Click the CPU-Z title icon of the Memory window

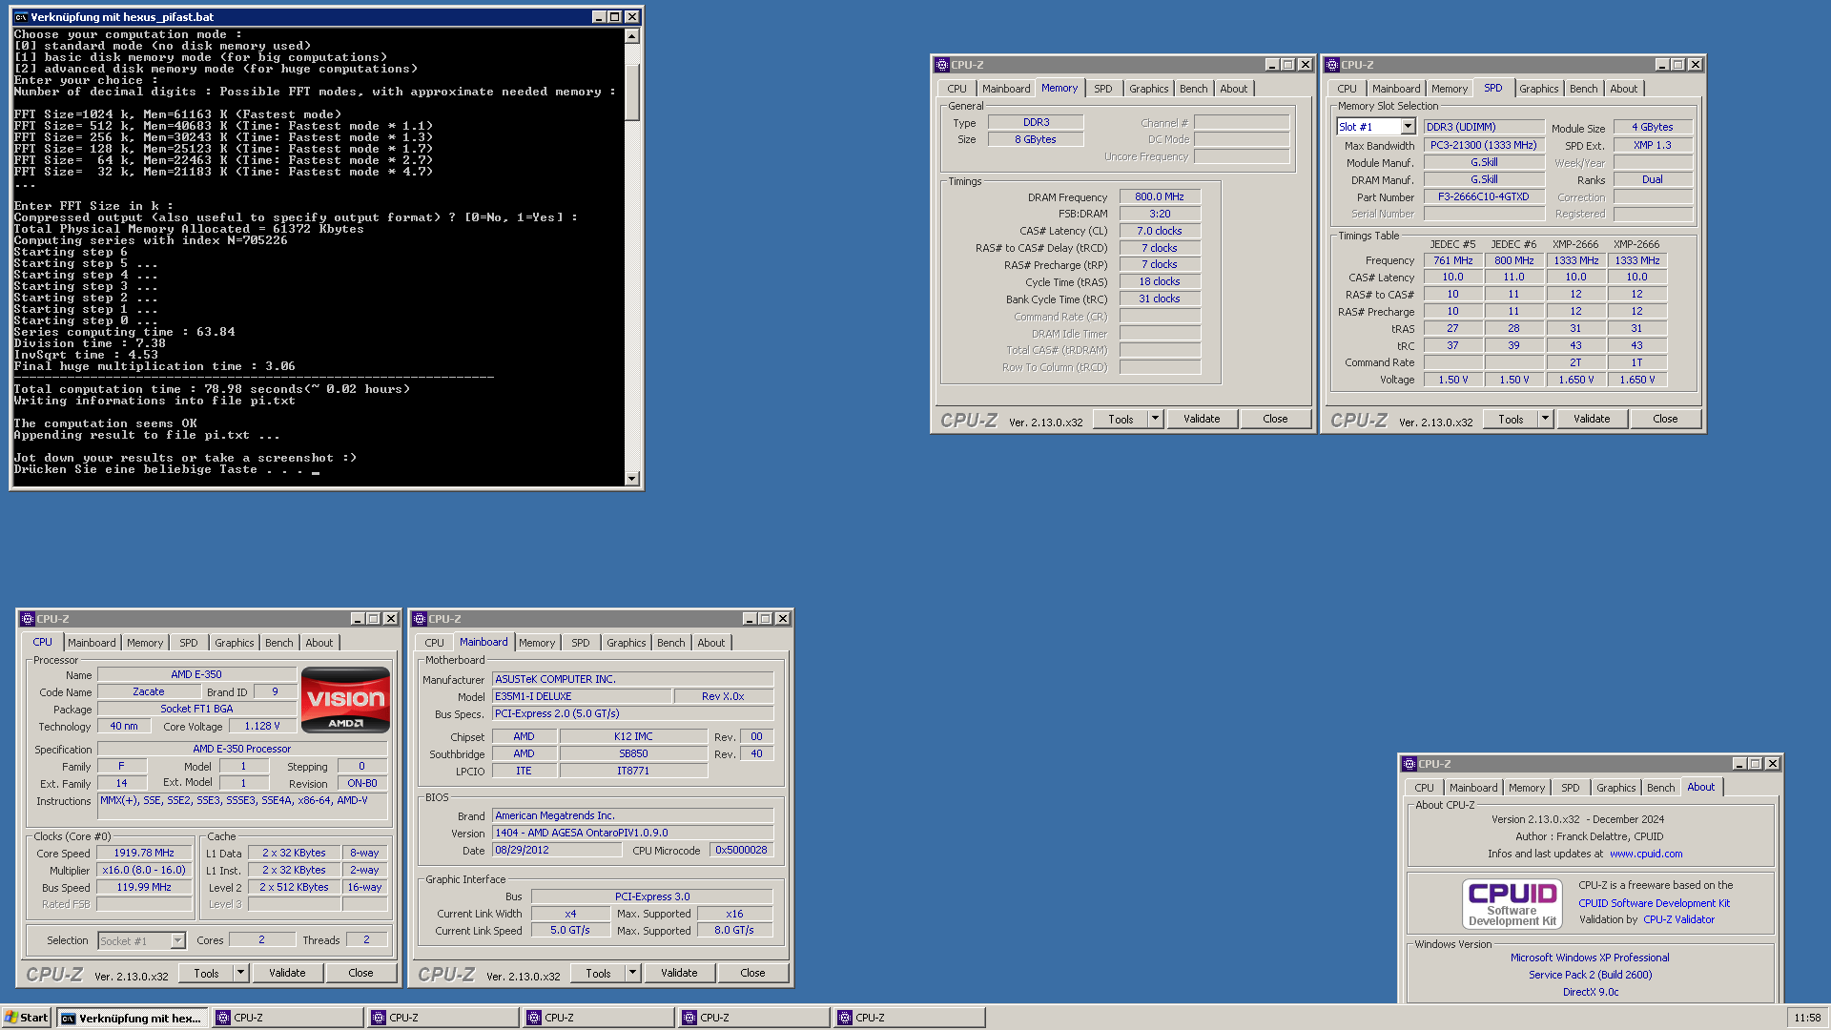942,65
